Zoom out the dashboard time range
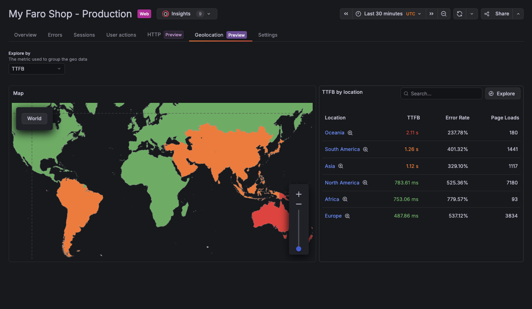Screen dimensions: 532x309 click(x=444, y=13)
